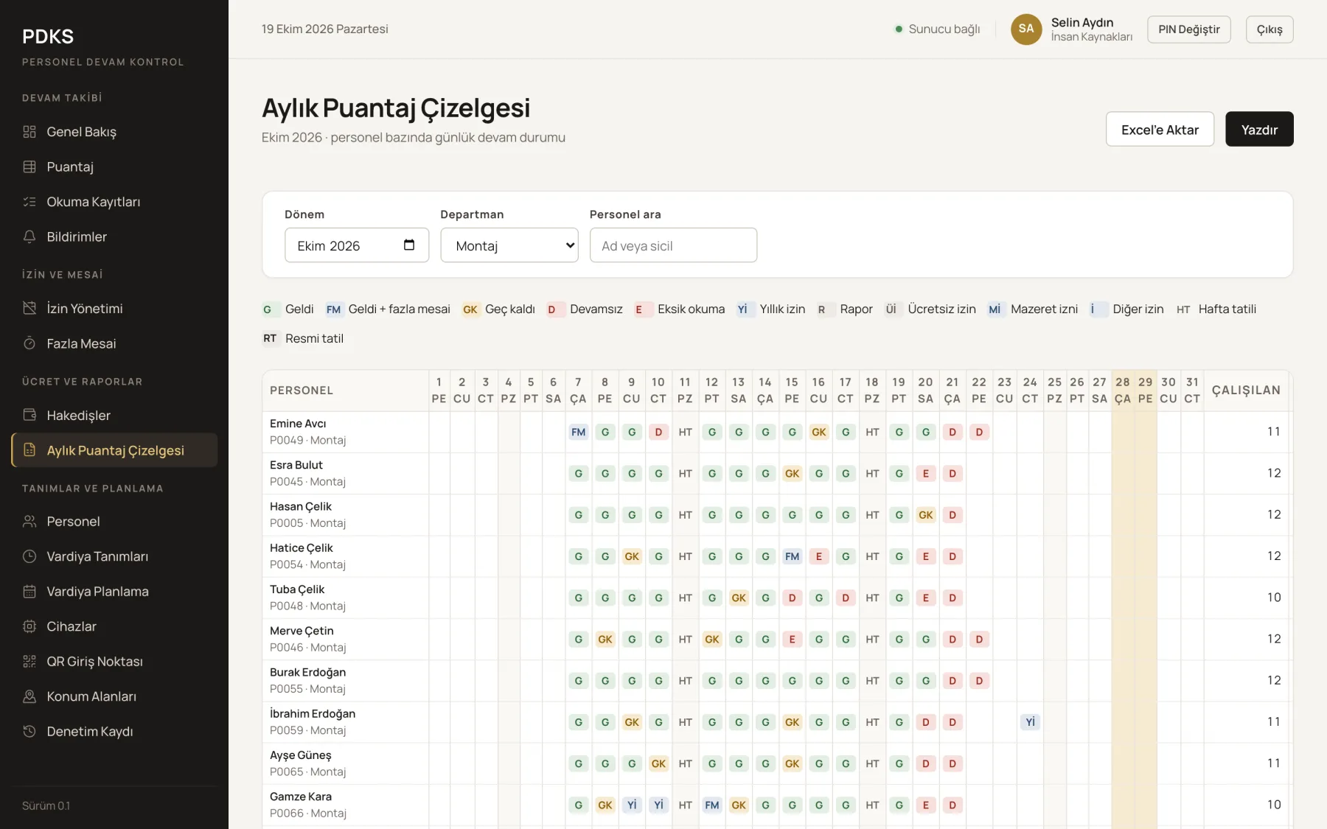Click the Puantaj table icon
1327x829 pixels.
coord(29,167)
